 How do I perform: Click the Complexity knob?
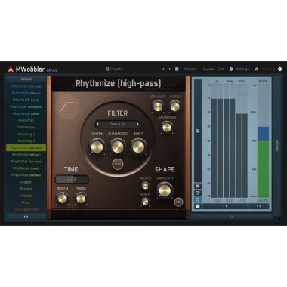click(x=165, y=190)
